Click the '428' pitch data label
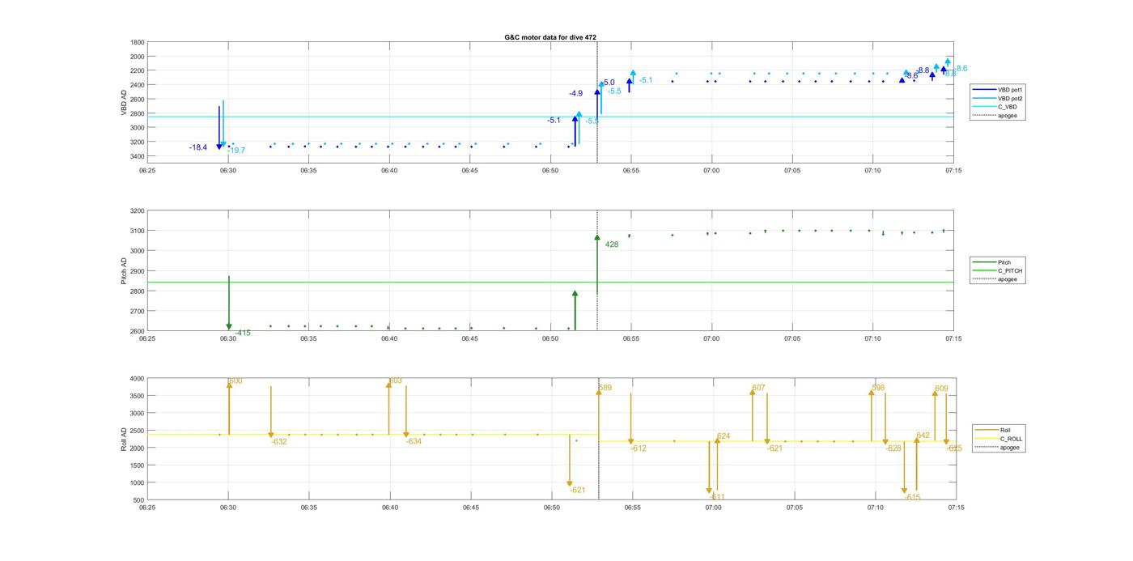The image size is (1133, 561). (x=612, y=244)
